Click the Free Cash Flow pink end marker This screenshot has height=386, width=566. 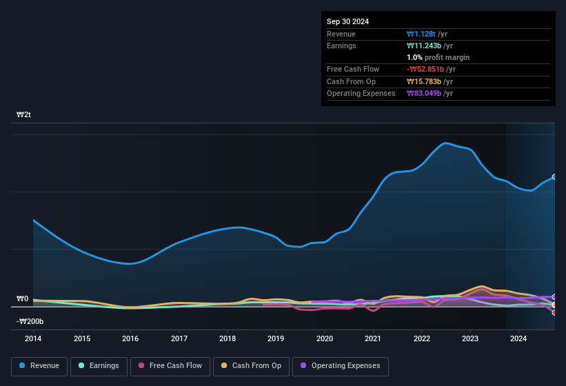(554, 312)
